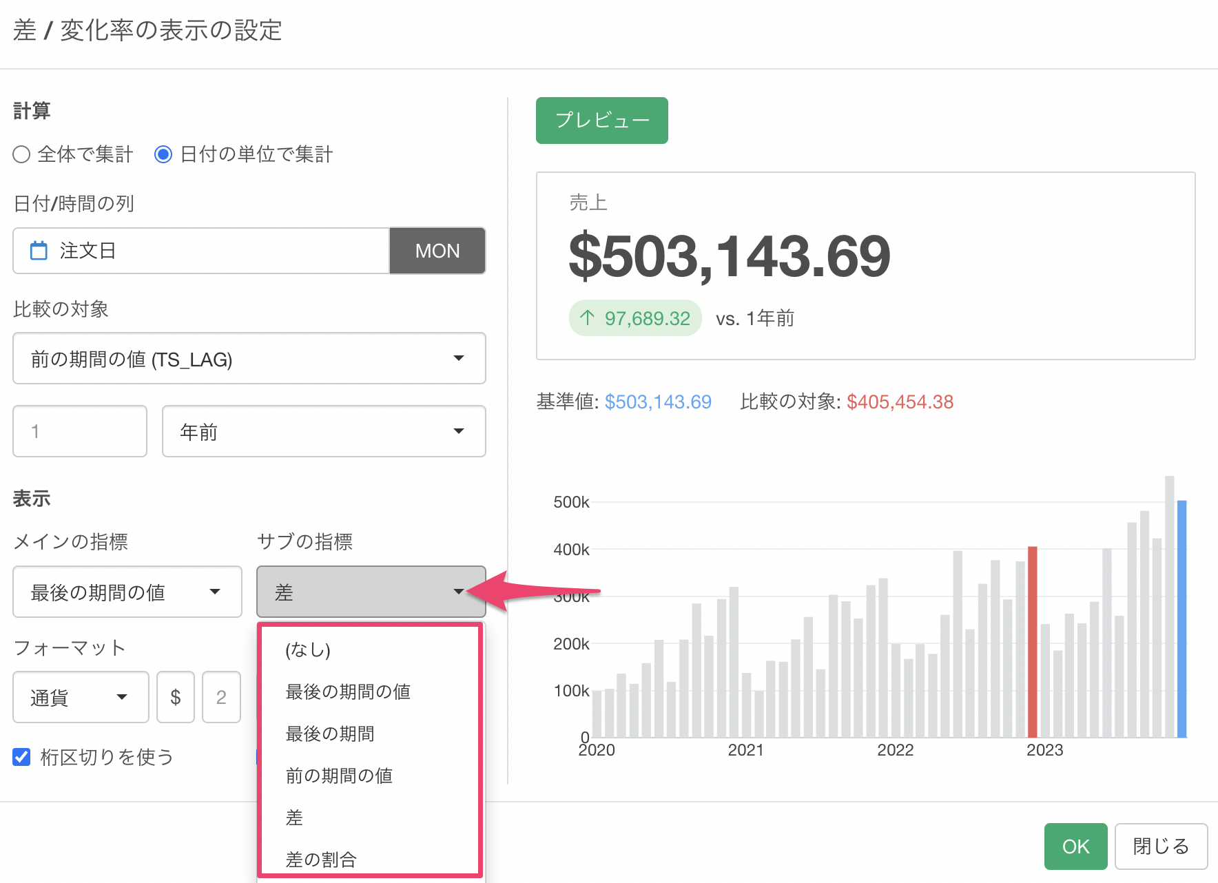Select the 全体で集計 radio button

click(22, 154)
